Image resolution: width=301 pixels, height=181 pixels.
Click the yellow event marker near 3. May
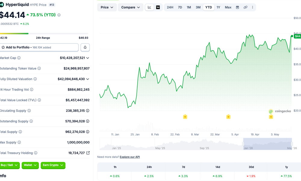tap(271, 117)
